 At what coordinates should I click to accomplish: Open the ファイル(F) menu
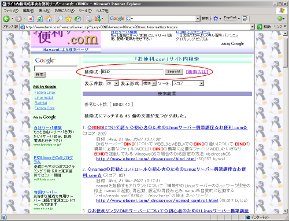point(11,10)
